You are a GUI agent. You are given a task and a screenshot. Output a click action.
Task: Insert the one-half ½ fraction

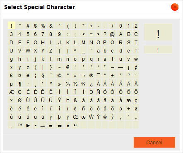coord(75,84)
